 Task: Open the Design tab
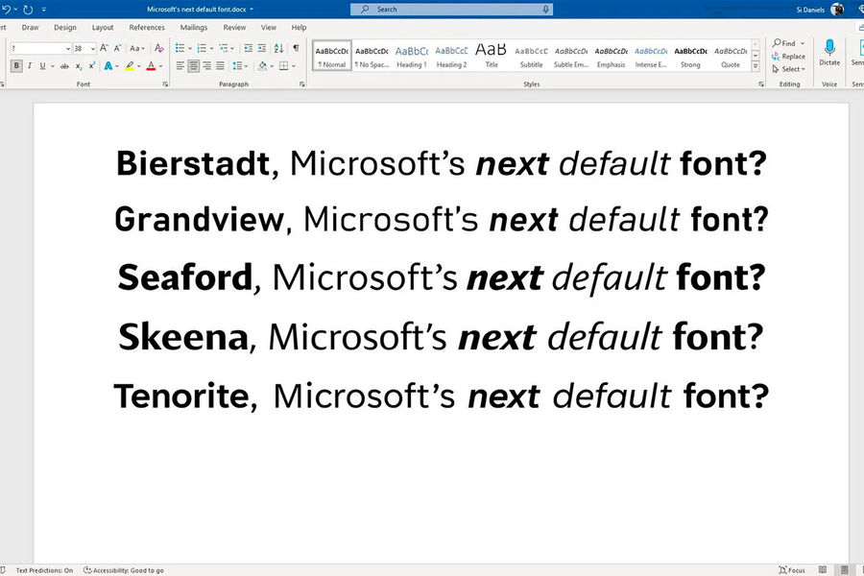coord(65,27)
